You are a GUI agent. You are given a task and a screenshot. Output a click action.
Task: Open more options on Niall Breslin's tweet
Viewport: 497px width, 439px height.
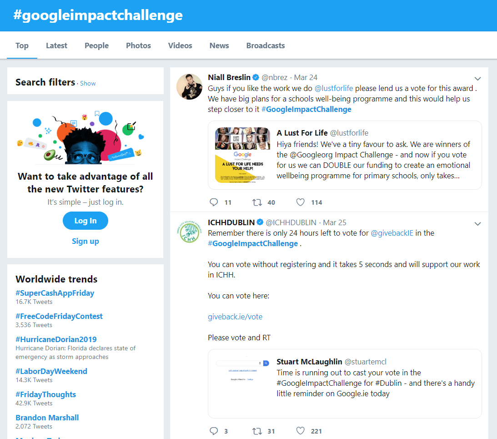pos(477,79)
